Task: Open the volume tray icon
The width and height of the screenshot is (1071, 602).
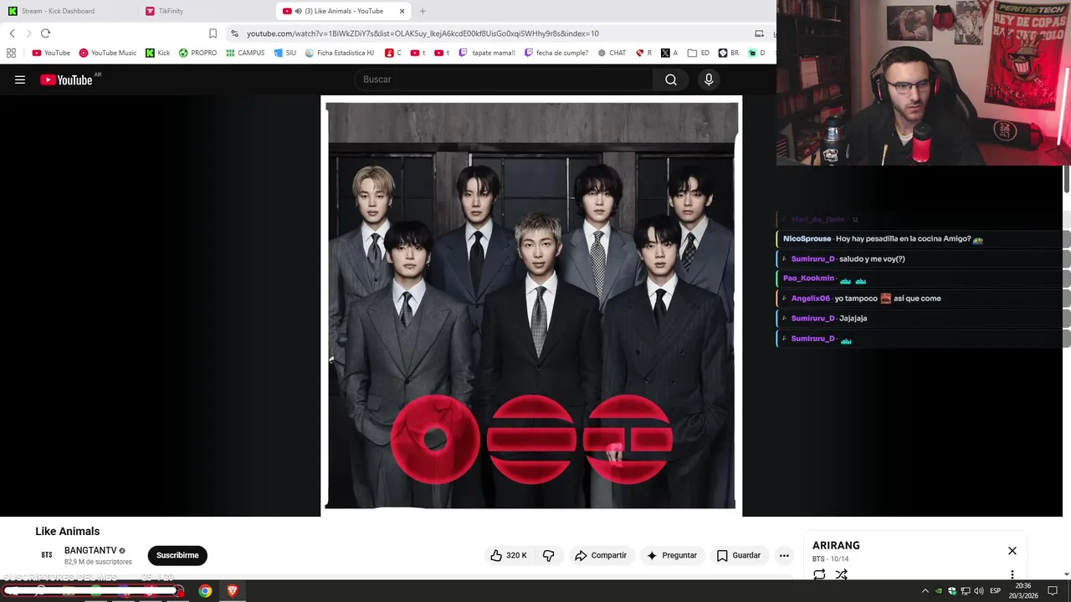Action: pos(979,591)
